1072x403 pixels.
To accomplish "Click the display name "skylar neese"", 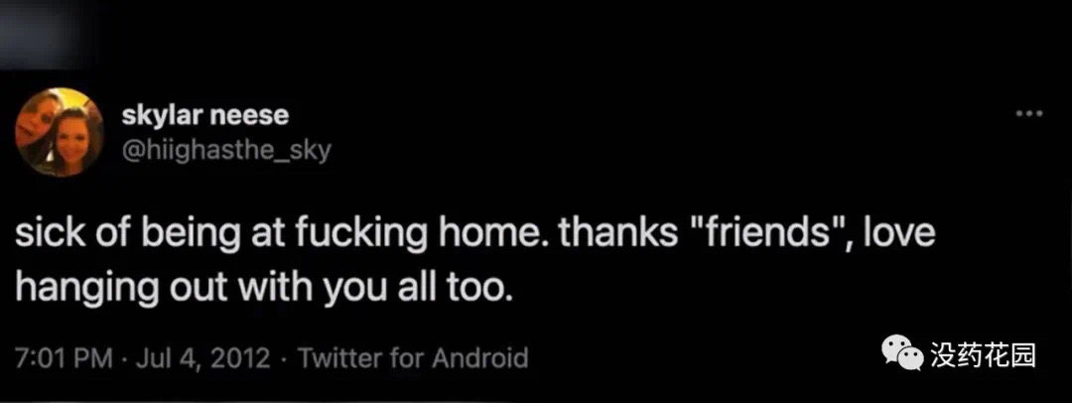I will pyautogui.click(x=204, y=116).
